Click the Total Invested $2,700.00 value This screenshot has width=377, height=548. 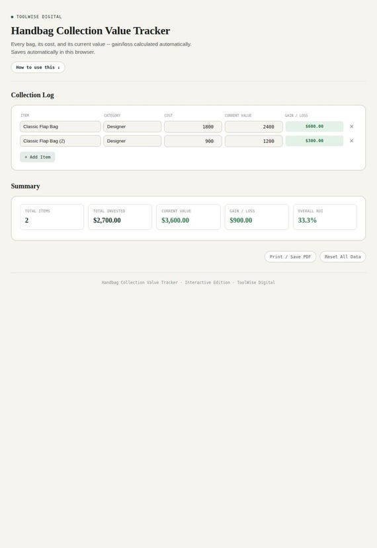click(107, 221)
